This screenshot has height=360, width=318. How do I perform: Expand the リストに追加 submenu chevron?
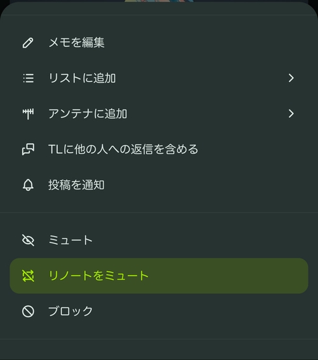pyautogui.click(x=291, y=78)
